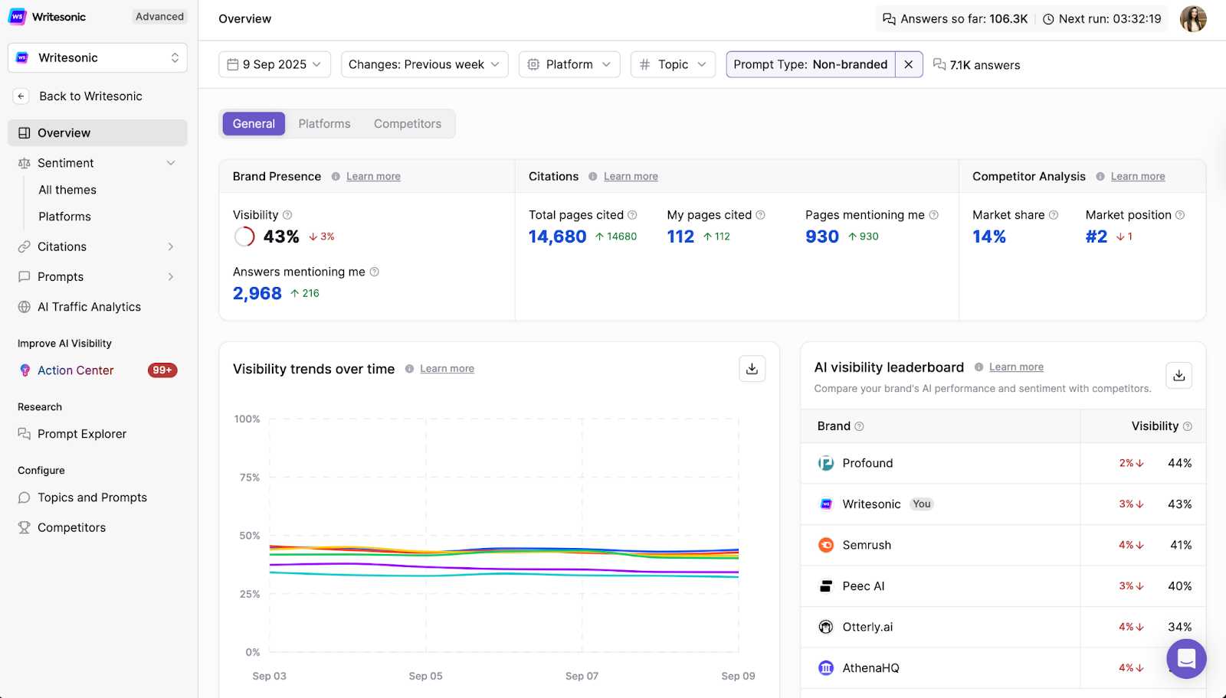Viewport: 1226px width, 698px height.
Task: Click the Citations card info icon
Action: point(593,177)
